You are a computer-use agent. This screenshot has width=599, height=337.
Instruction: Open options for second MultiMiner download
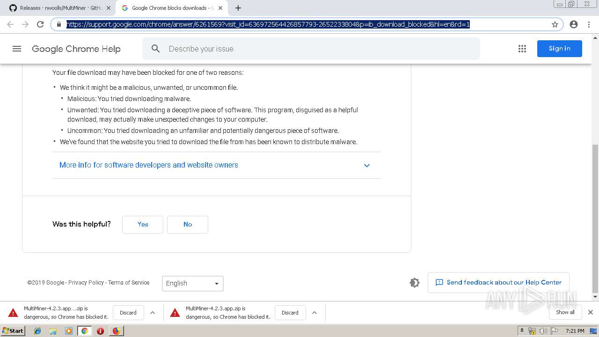point(314,313)
